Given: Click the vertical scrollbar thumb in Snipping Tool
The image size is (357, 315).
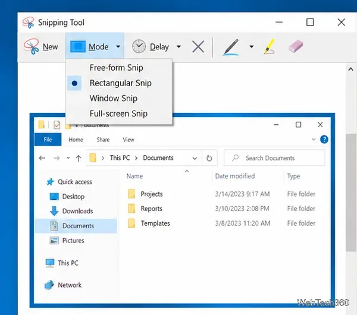Looking at the screenshot, I should (x=351, y=193).
